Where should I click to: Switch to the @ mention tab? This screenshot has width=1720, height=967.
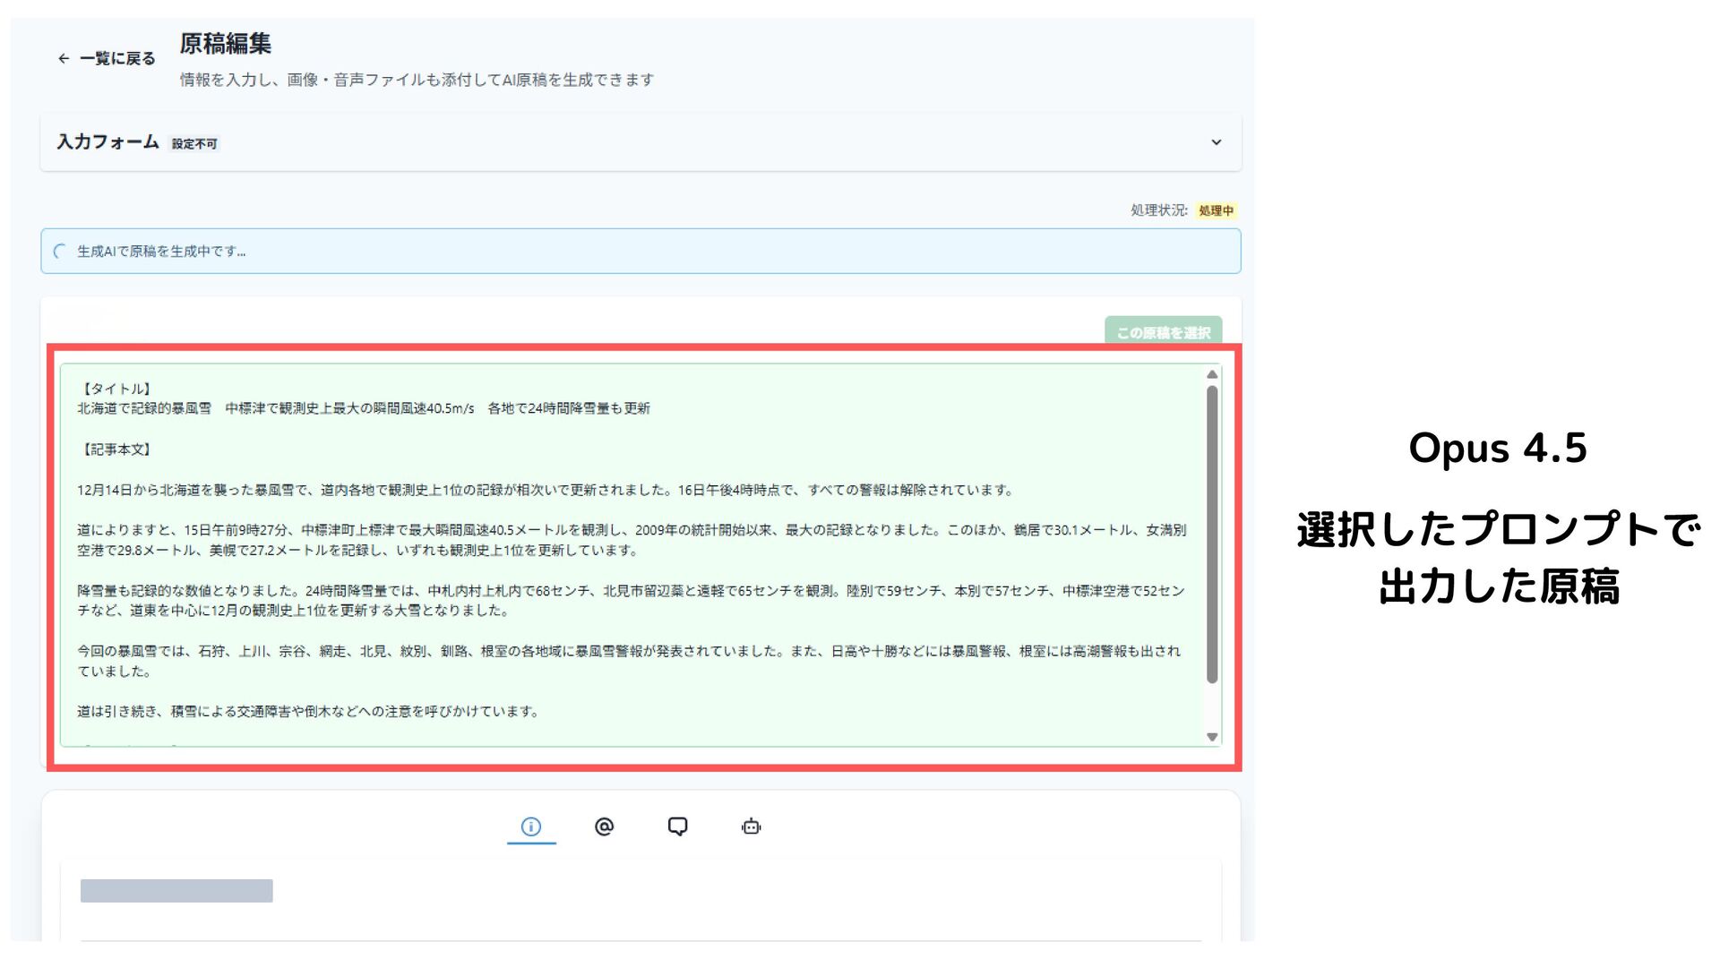(x=605, y=826)
